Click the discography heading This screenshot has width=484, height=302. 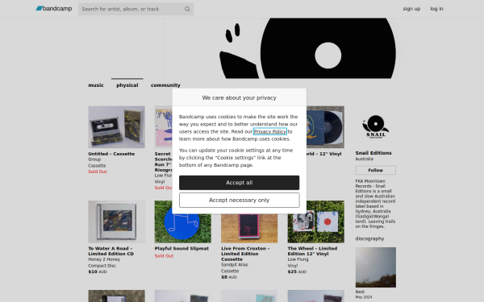(369, 238)
